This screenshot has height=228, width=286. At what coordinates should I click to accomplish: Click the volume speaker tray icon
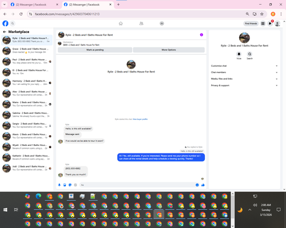[x=255, y=205]
